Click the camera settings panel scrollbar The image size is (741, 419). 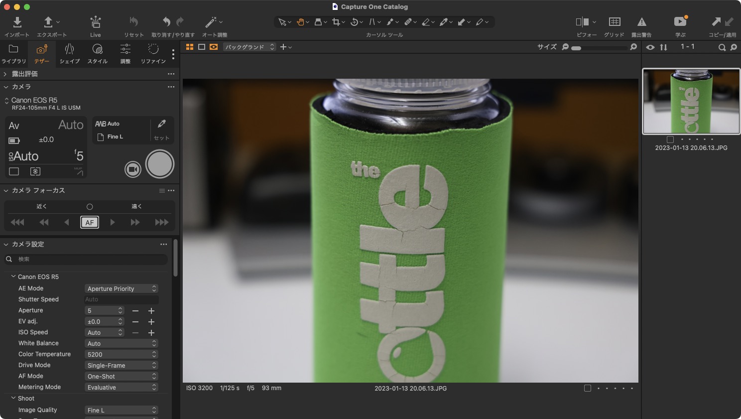click(x=176, y=258)
